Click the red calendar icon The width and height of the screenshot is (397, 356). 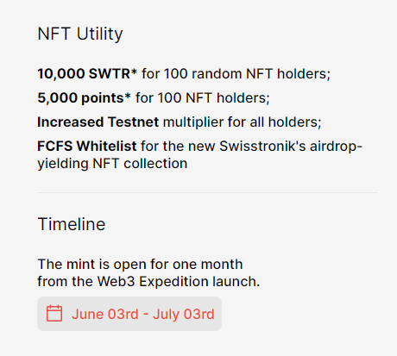pos(54,313)
